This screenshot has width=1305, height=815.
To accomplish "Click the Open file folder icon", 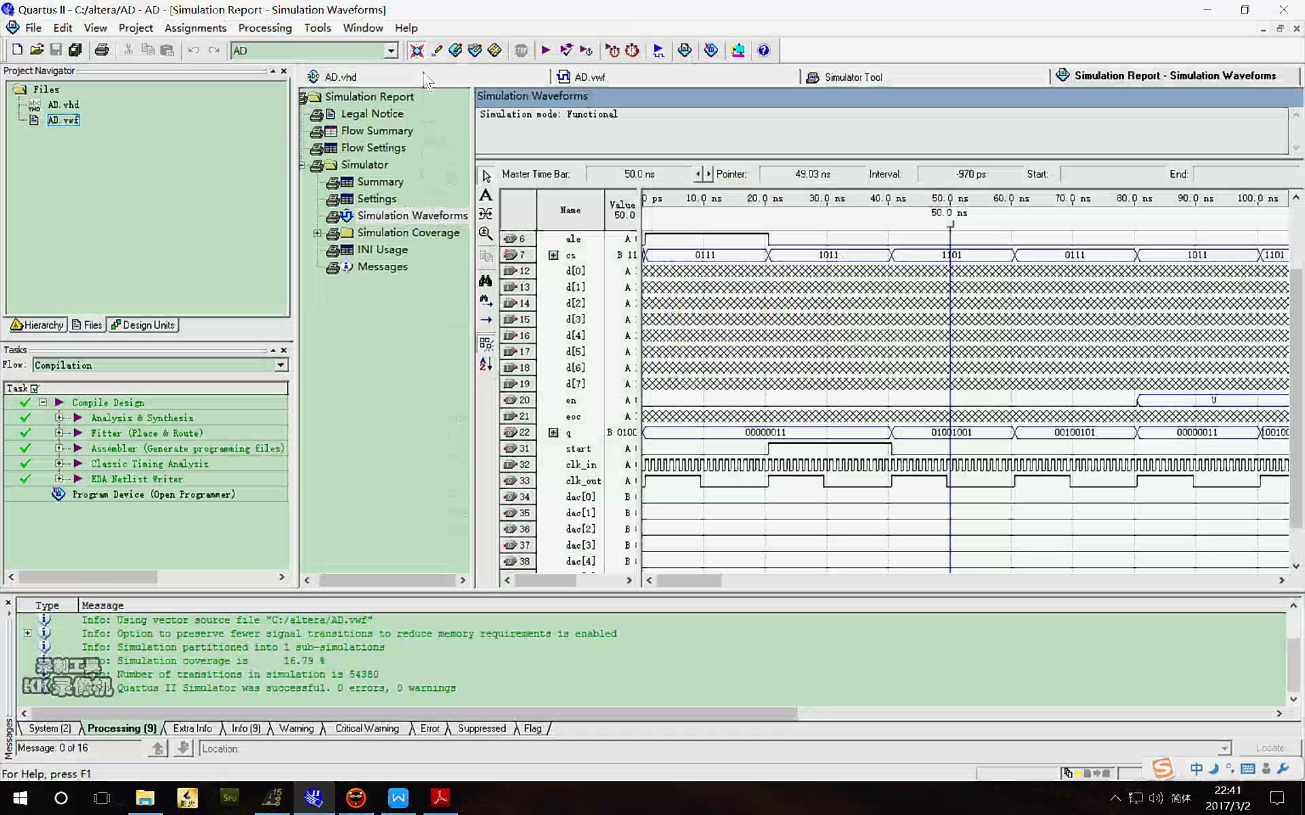I will click(x=37, y=50).
